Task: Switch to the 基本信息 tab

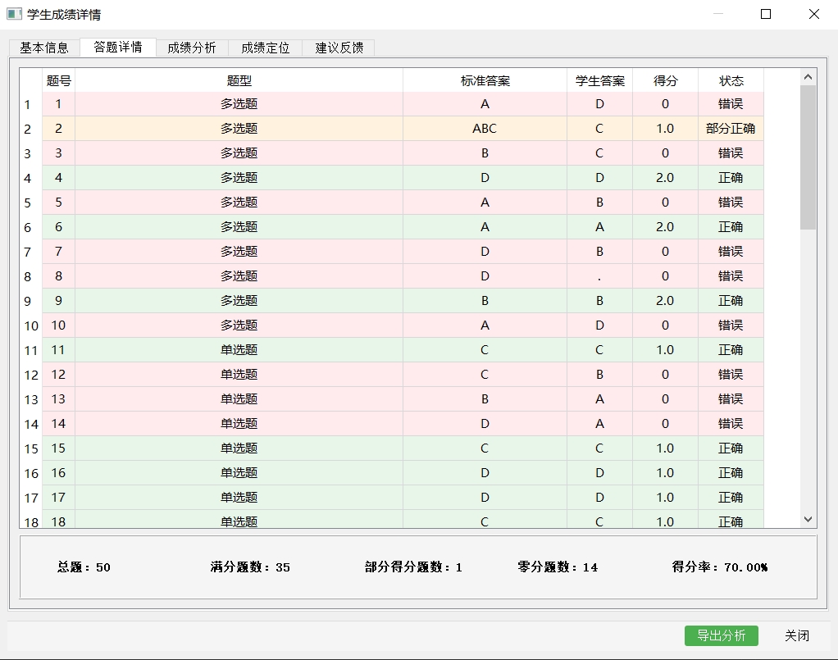Action: pos(44,48)
